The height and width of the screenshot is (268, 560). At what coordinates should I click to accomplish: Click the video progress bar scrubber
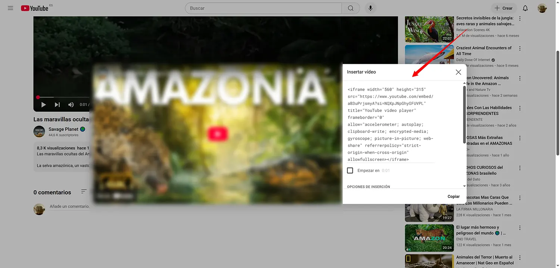tap(38, 97)
